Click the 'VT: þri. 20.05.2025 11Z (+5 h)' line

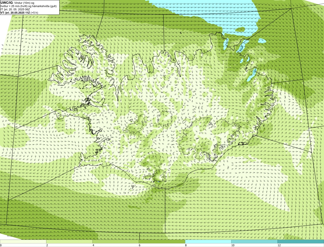(19, 13)
